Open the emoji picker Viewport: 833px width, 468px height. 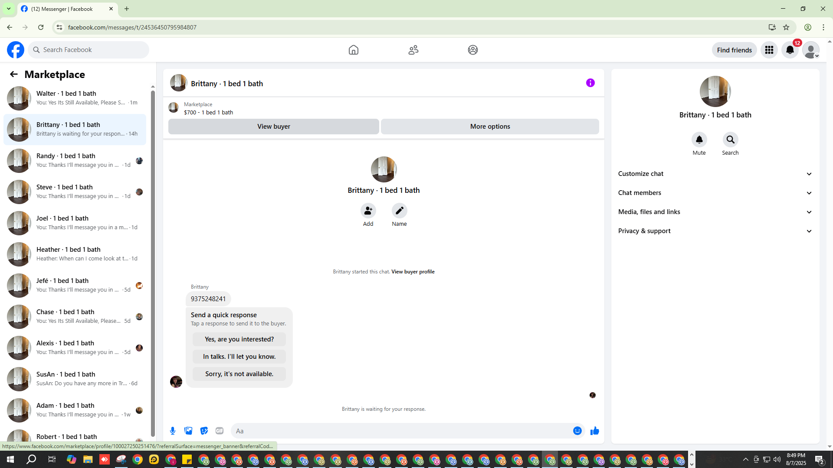[x=577, y=431]
